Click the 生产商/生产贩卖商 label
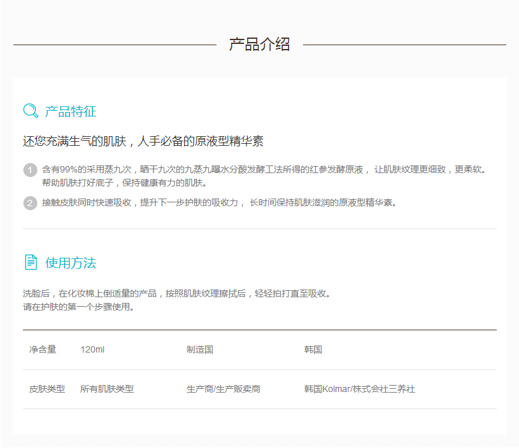 pos(223,389)
